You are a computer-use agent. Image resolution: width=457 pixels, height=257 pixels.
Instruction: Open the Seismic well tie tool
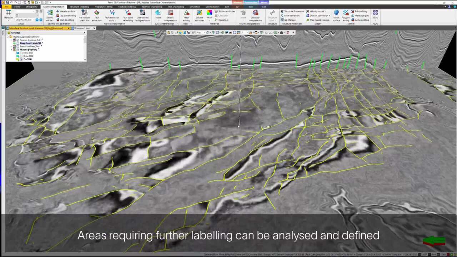click(50, 16)
